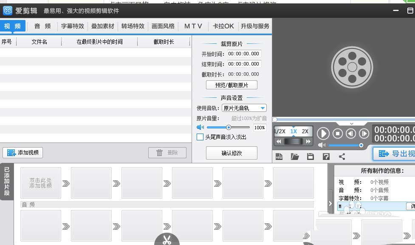Click the original volume slider handle

[229, 127]
